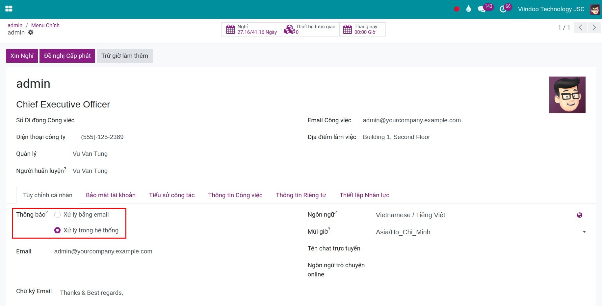Click the red recording status dot
602x306 pixels.
click(x=457, y=9)
